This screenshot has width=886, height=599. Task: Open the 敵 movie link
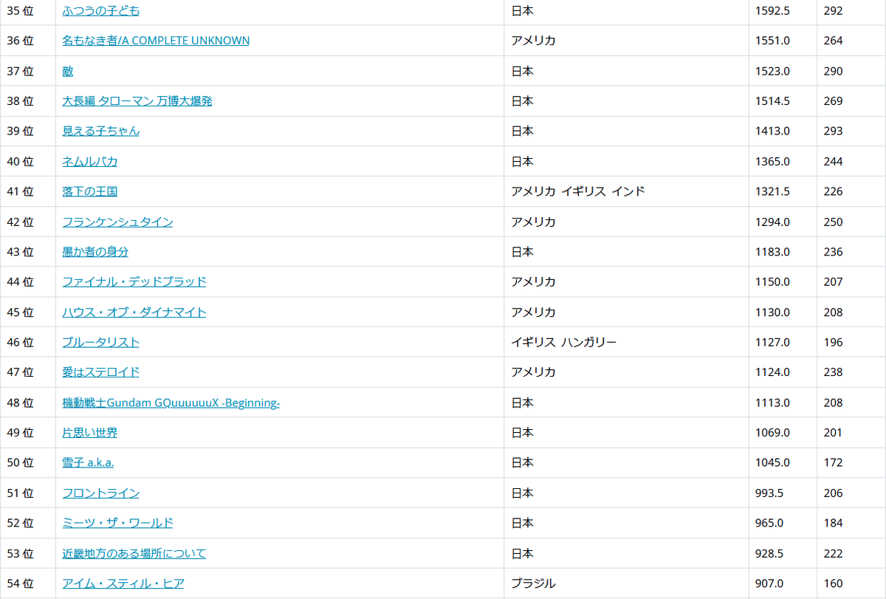68,71
